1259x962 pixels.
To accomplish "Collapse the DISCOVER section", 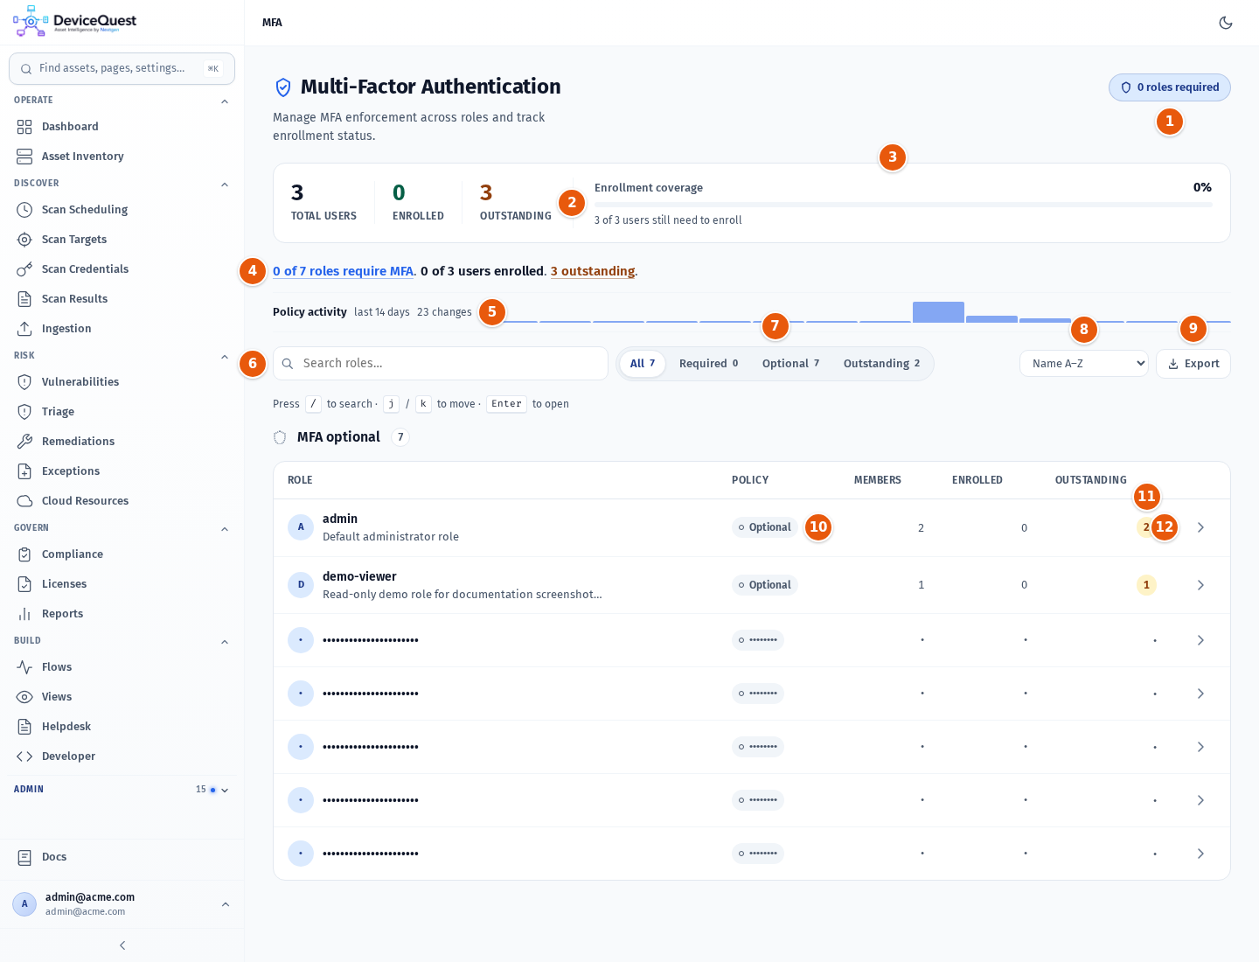I will point(225,185).
